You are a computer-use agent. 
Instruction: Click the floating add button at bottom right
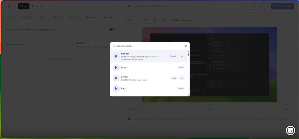[x=290, y=131]
